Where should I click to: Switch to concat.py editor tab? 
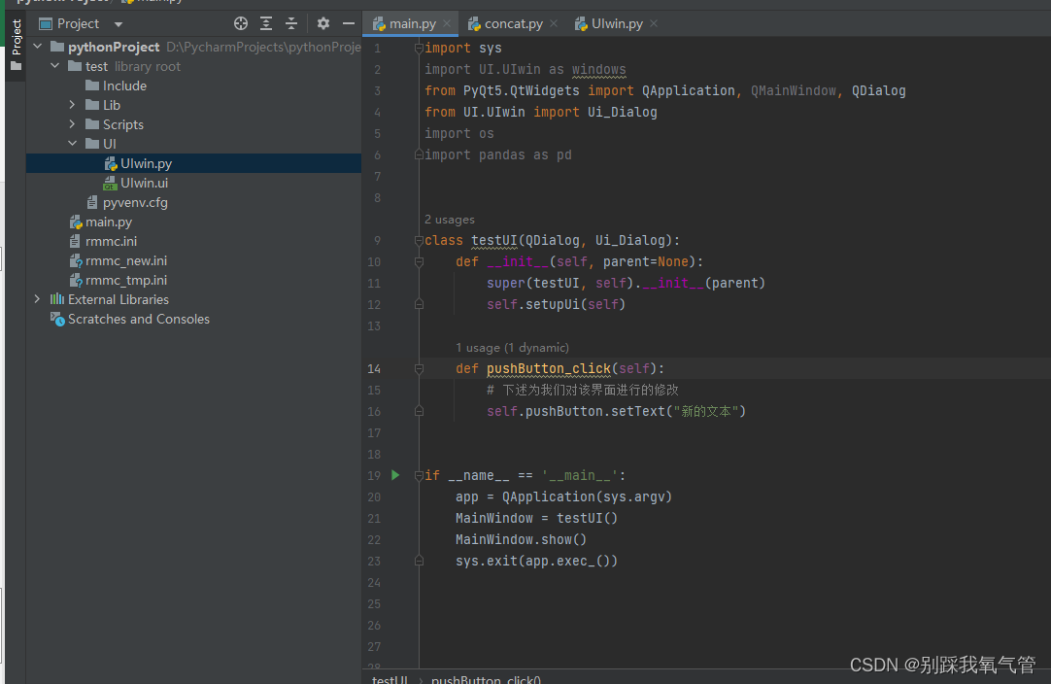pyautogui.click(x=513, y=23)
